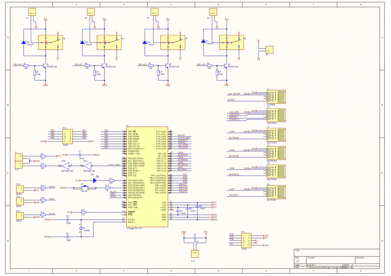The image size is (391, 276).
Task: Click the date 06.04.2011 in title block
Action: [311, 265]
